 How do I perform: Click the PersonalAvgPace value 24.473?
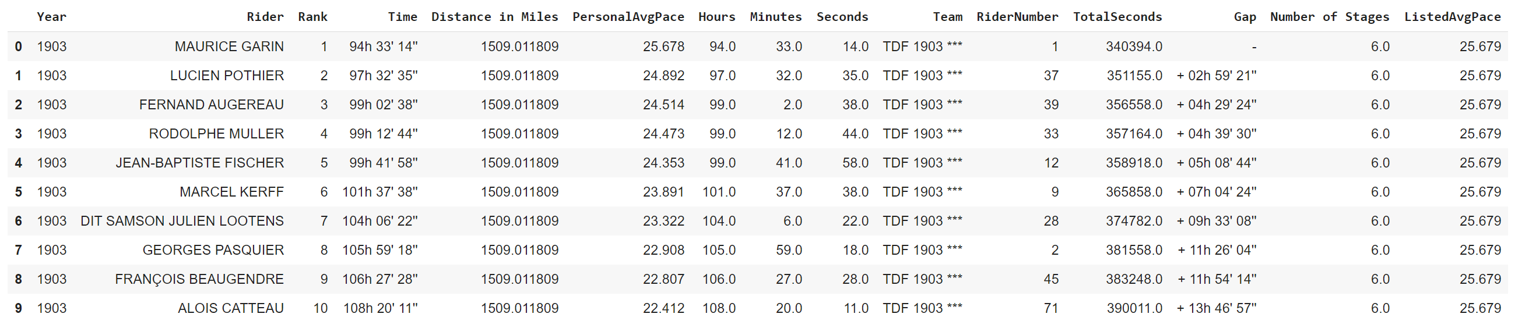663,134
